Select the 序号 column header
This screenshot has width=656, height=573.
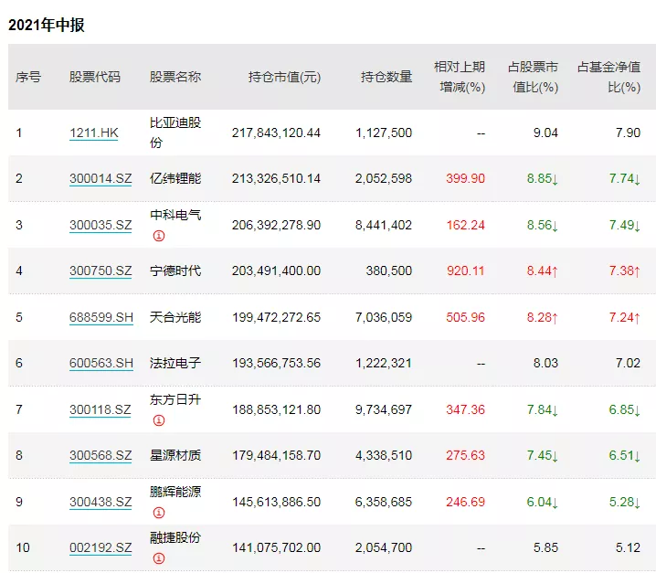(28, 77)
